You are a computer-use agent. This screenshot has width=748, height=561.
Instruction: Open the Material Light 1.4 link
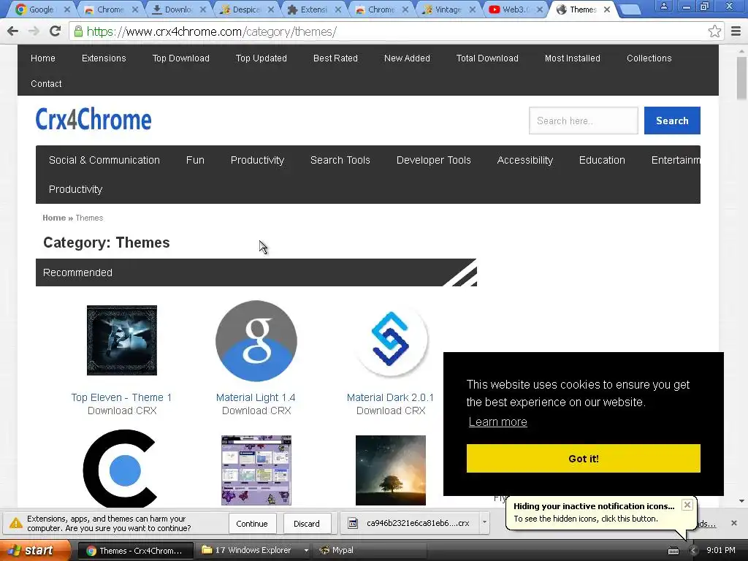coord(256,398)
